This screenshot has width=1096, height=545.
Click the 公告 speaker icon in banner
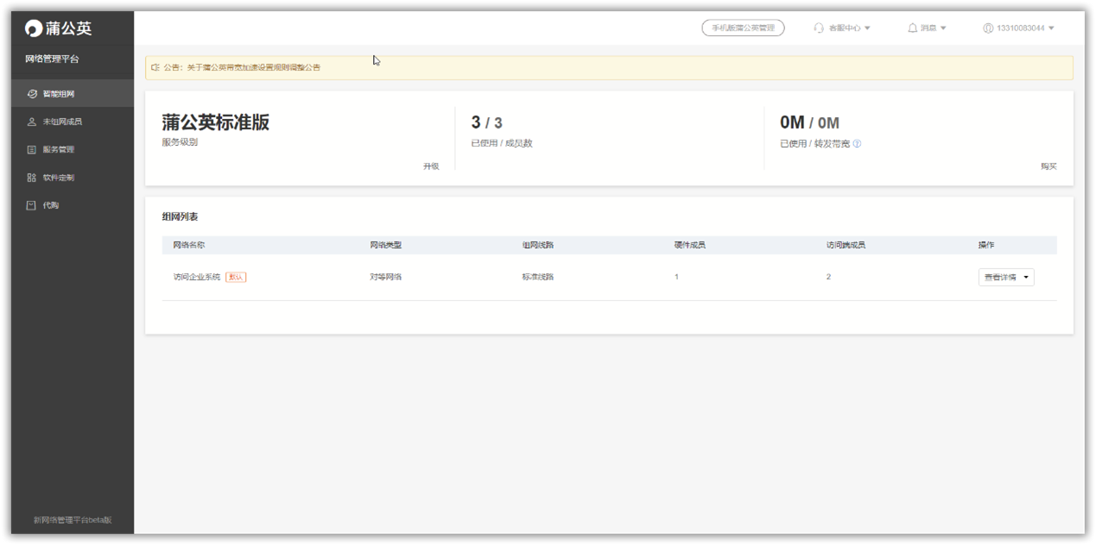(x=155, y=67)
